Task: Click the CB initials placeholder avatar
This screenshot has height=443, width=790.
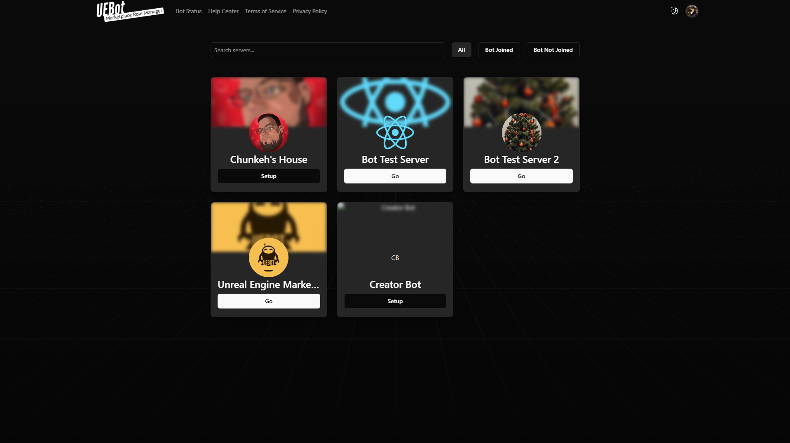Action: tap(395, 257)
